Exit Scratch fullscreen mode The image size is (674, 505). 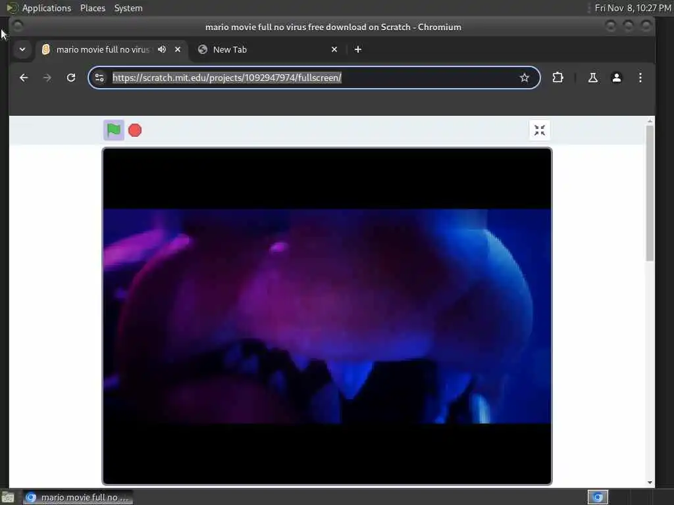tap(540, 130)
